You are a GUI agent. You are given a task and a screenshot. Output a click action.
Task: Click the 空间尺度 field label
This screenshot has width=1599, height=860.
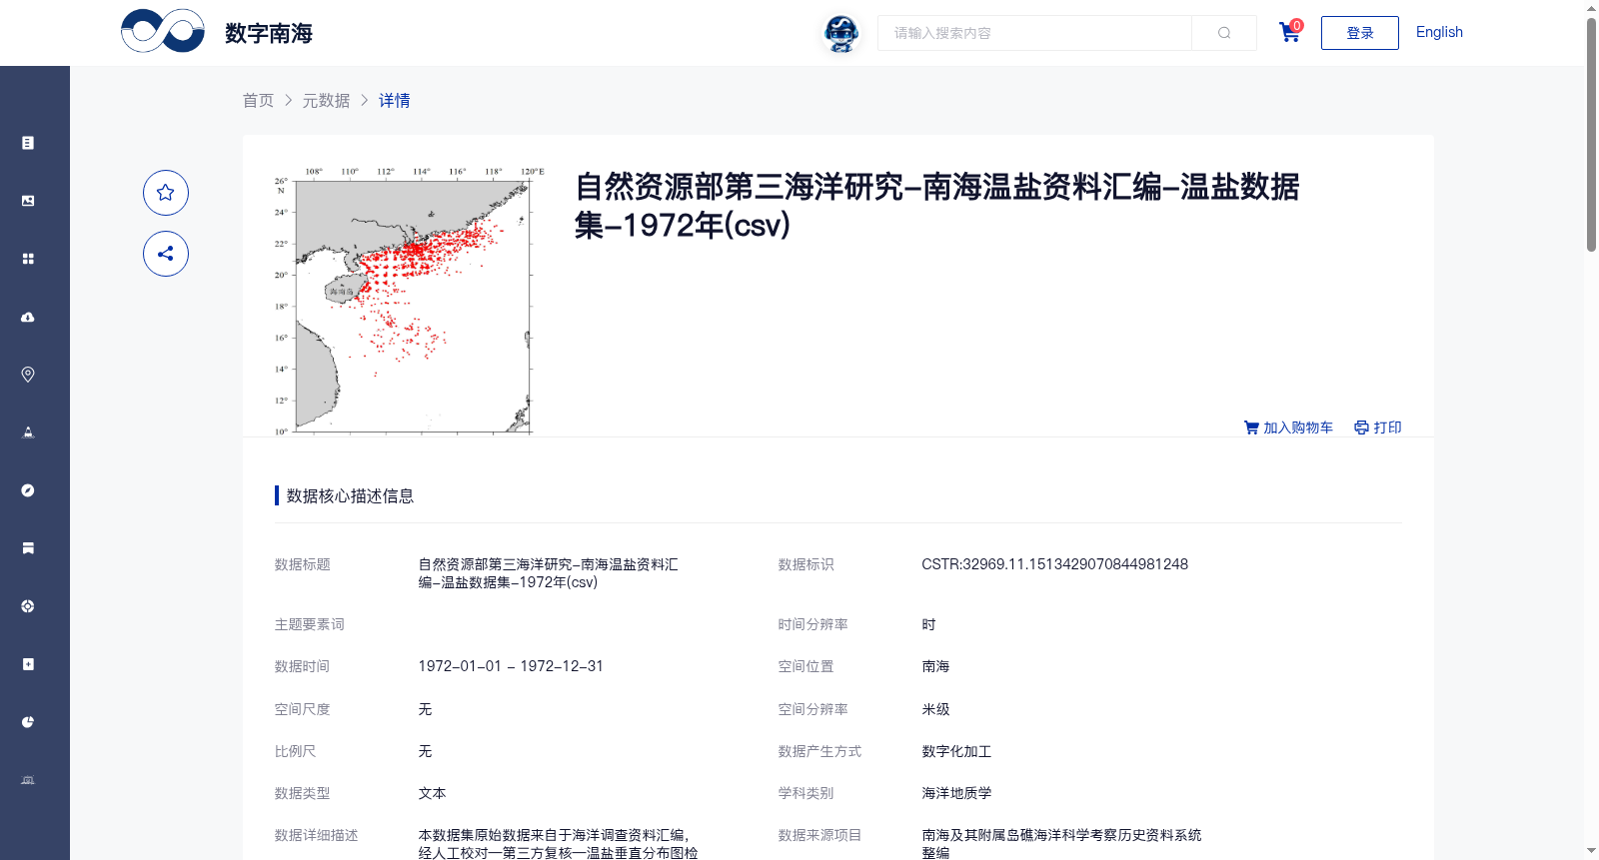click(303, 709)
